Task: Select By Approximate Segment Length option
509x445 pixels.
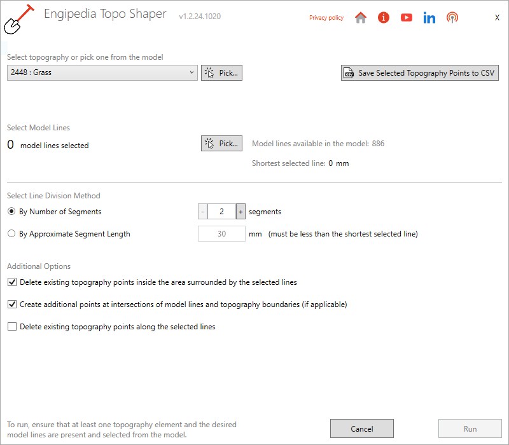Action: coord(11,234)
